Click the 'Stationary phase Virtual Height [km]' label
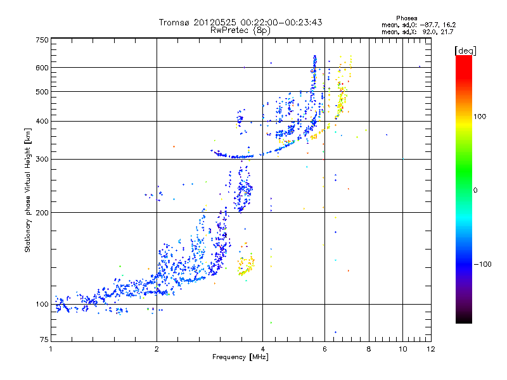Viewport: 507px width, 380px height. click(28, 190)
